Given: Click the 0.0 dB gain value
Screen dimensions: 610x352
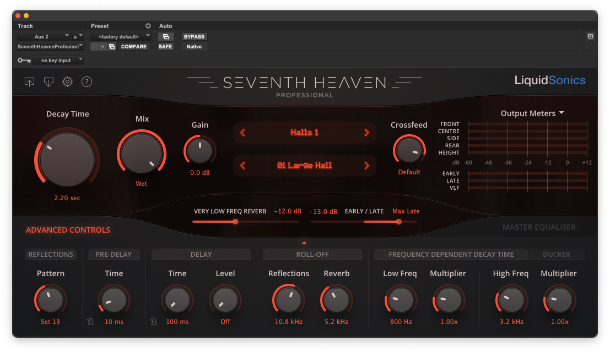Looking at the screenshot, I should (200, 173).
